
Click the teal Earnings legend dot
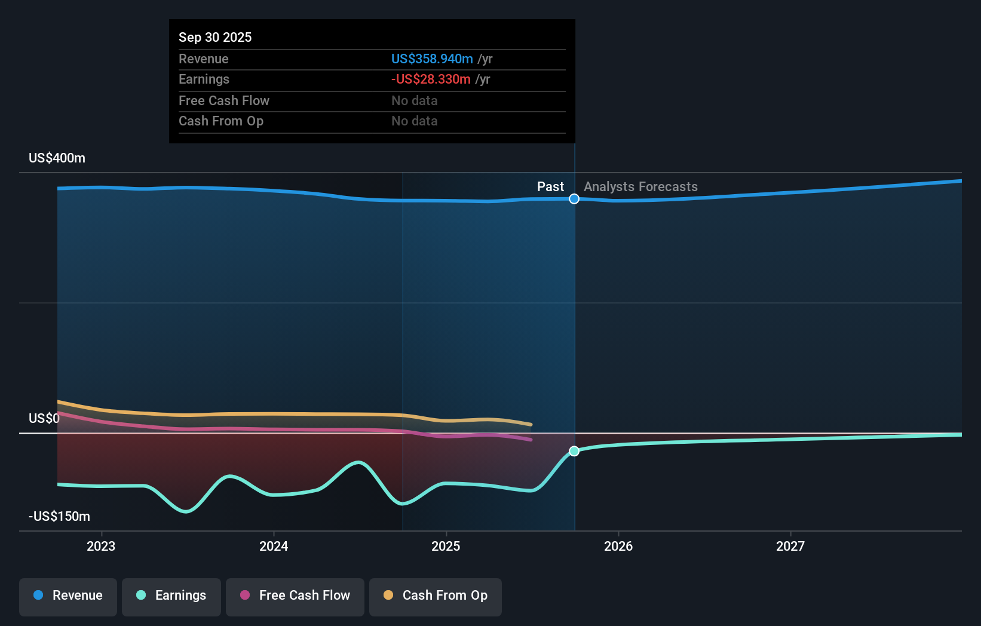(x=141, y=595)
